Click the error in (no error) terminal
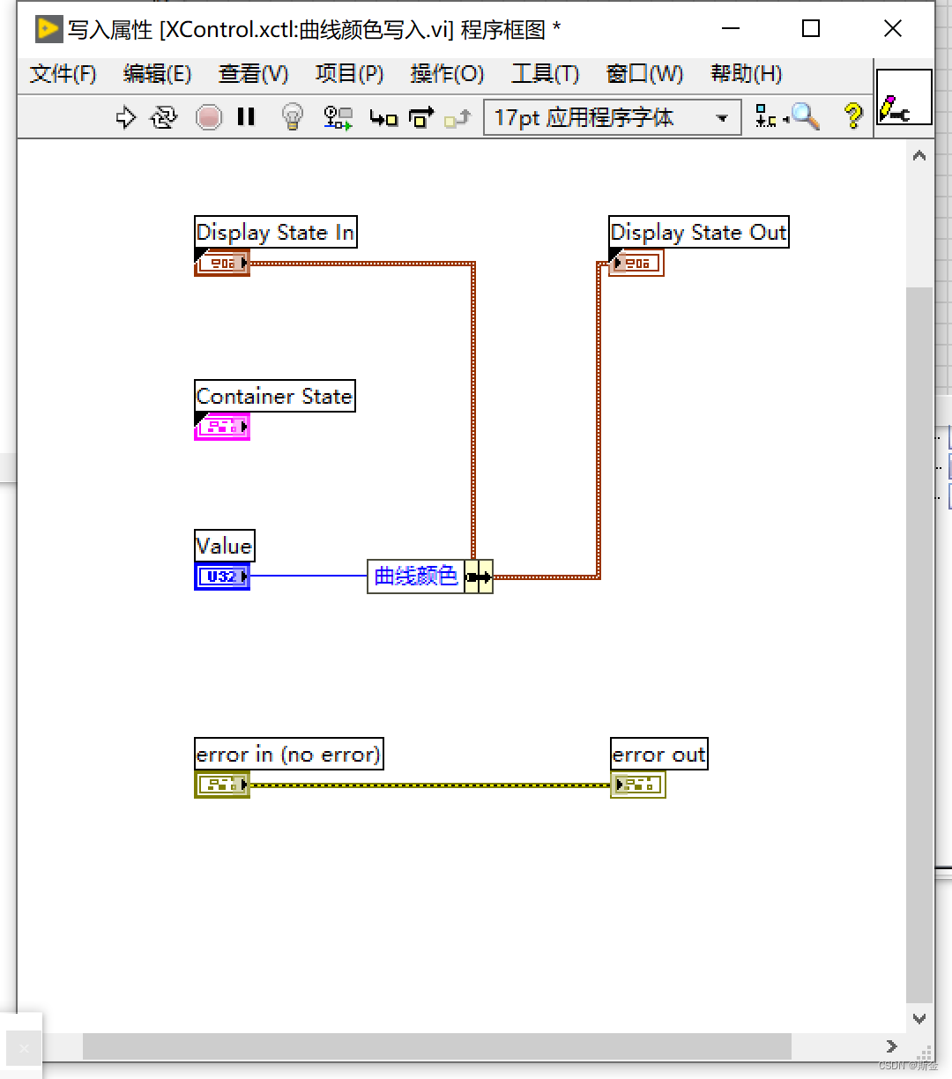This screenshot has height=1079, width=952. [221, 785]
